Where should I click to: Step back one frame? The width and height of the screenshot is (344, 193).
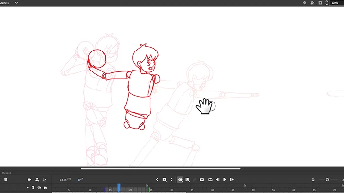coord(217,180)
